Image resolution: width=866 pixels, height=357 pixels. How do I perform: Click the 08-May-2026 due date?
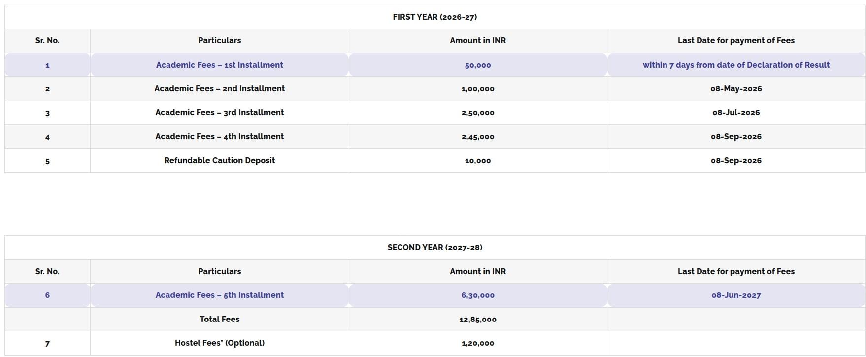[x=735, y=89]
